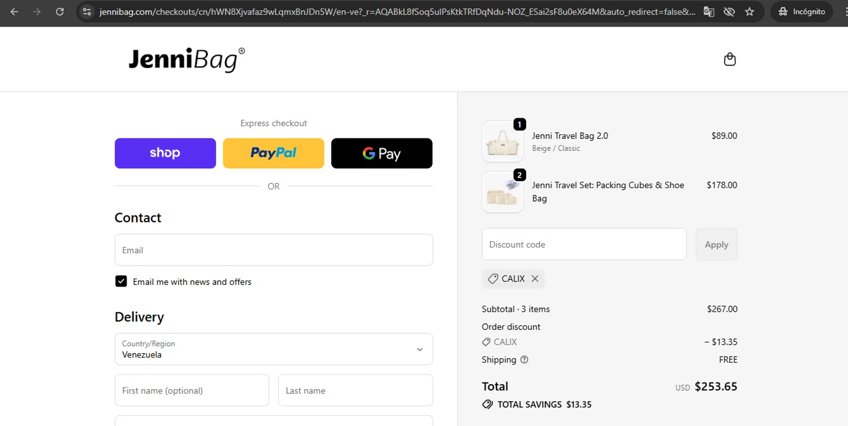Select the $178.00 price
848x426 pixels.
click(722, 185)
